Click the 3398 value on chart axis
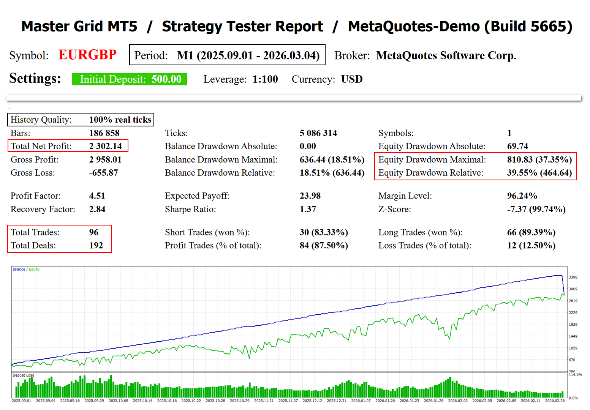 pos(573,278)
